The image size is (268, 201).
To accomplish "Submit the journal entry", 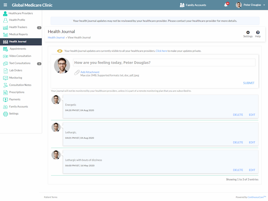I will (249, 83).
